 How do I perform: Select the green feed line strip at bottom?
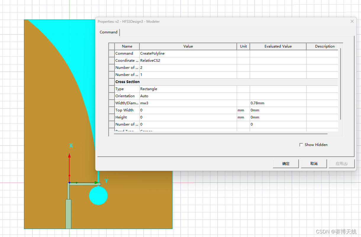point(68,214)
